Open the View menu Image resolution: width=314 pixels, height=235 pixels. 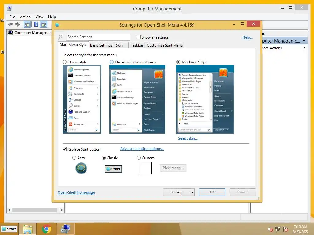coord(39,17)
